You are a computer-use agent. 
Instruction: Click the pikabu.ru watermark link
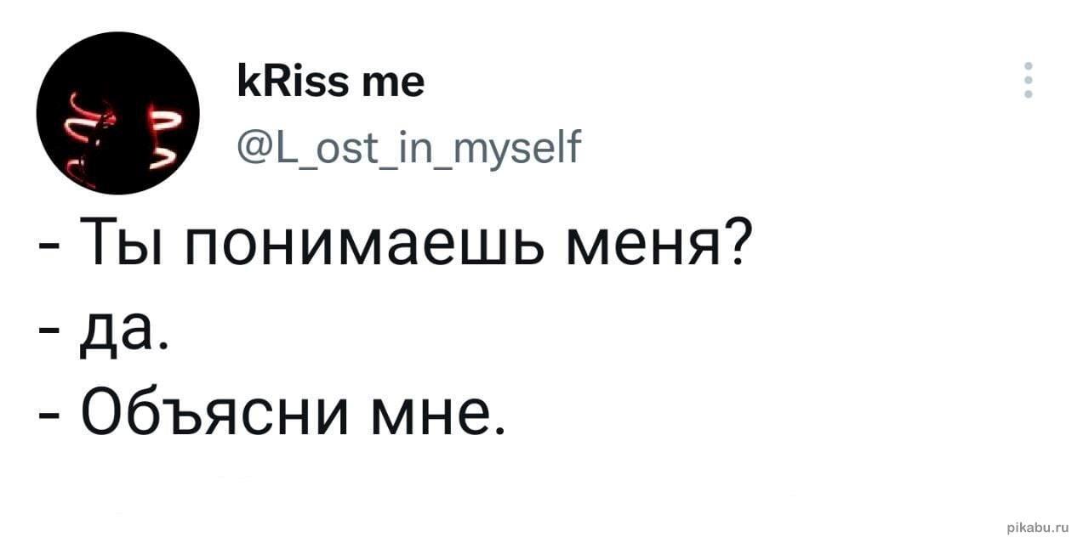point(1036,528)
